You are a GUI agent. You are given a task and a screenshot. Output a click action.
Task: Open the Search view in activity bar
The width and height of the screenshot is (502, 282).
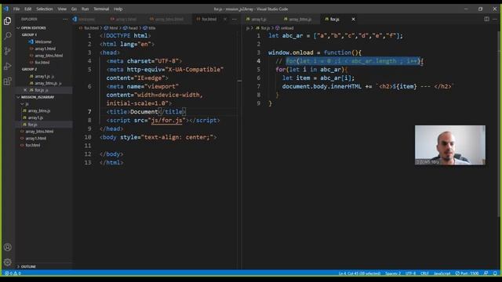tap(7, 36)
